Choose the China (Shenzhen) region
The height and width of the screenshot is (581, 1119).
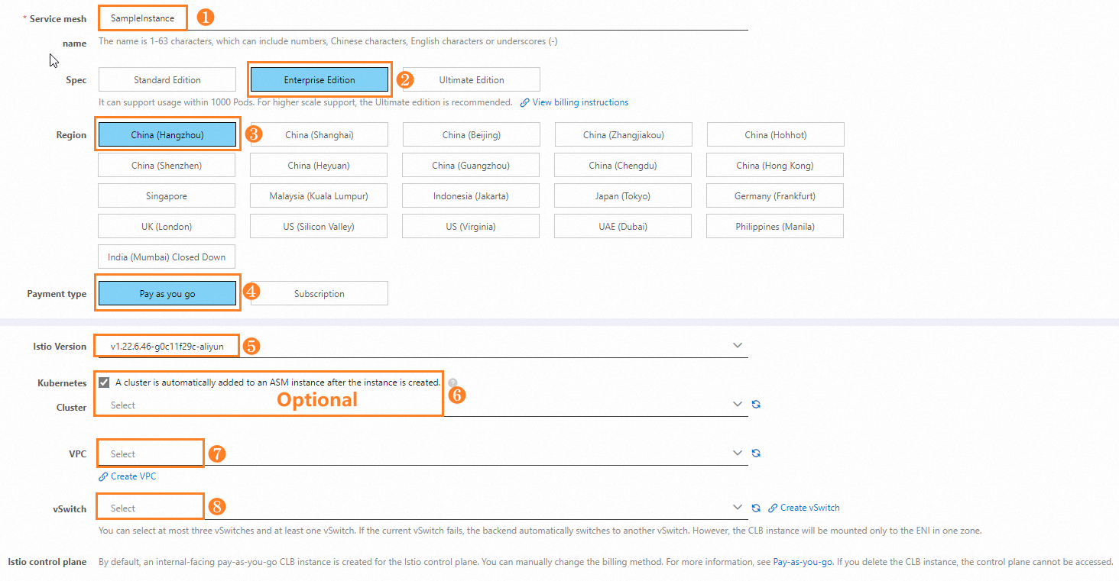pyautogui.click(x=167, y=166)
